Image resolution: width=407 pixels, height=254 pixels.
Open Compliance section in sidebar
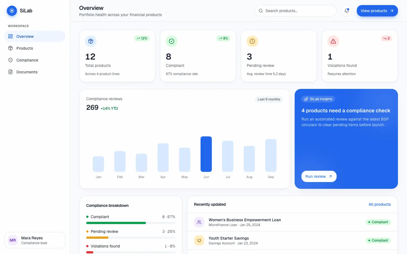(x=35, y=60)
